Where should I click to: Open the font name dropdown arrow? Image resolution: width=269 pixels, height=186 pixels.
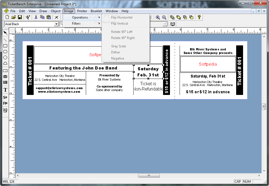coord(56,24)
